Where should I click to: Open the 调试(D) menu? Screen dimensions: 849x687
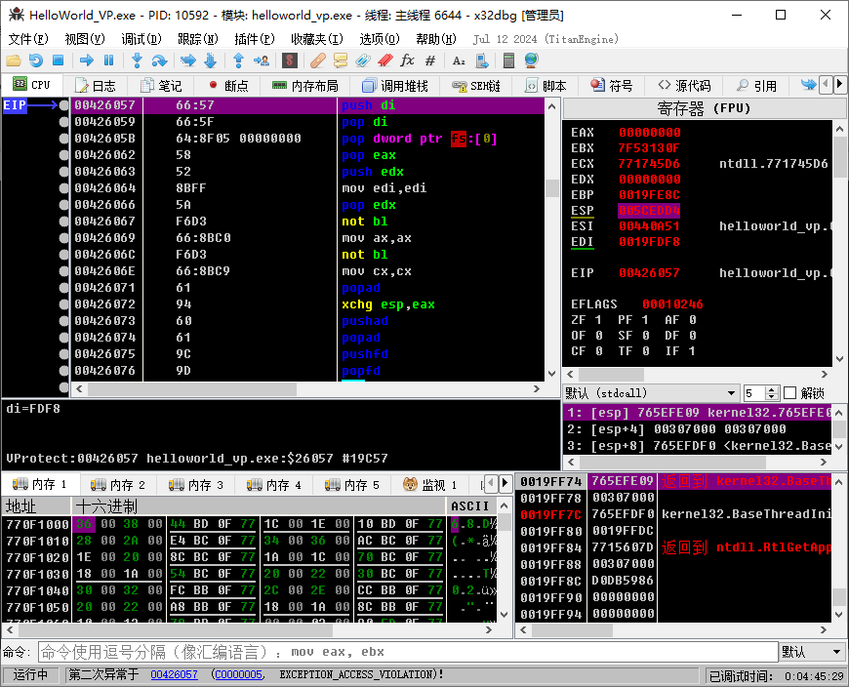click(x=141, y=39)
